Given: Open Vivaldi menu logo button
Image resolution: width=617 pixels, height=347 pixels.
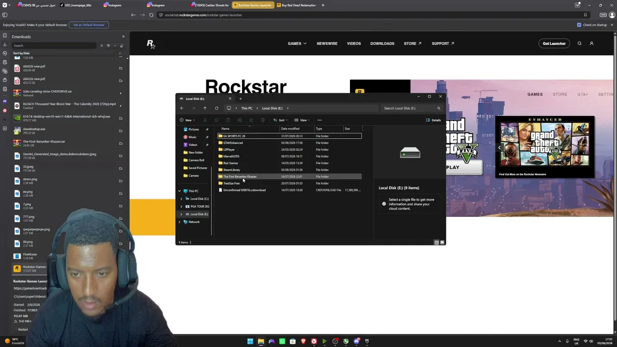Looking at the screenshot, I should pos(5,5).
